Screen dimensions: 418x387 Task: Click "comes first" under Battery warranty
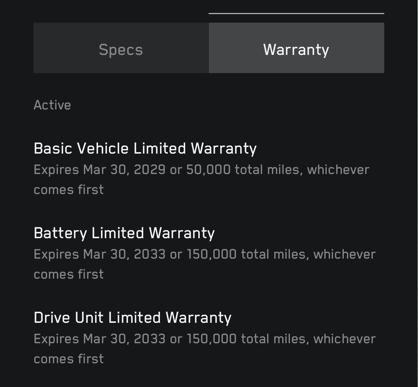(x=69, y=274)
